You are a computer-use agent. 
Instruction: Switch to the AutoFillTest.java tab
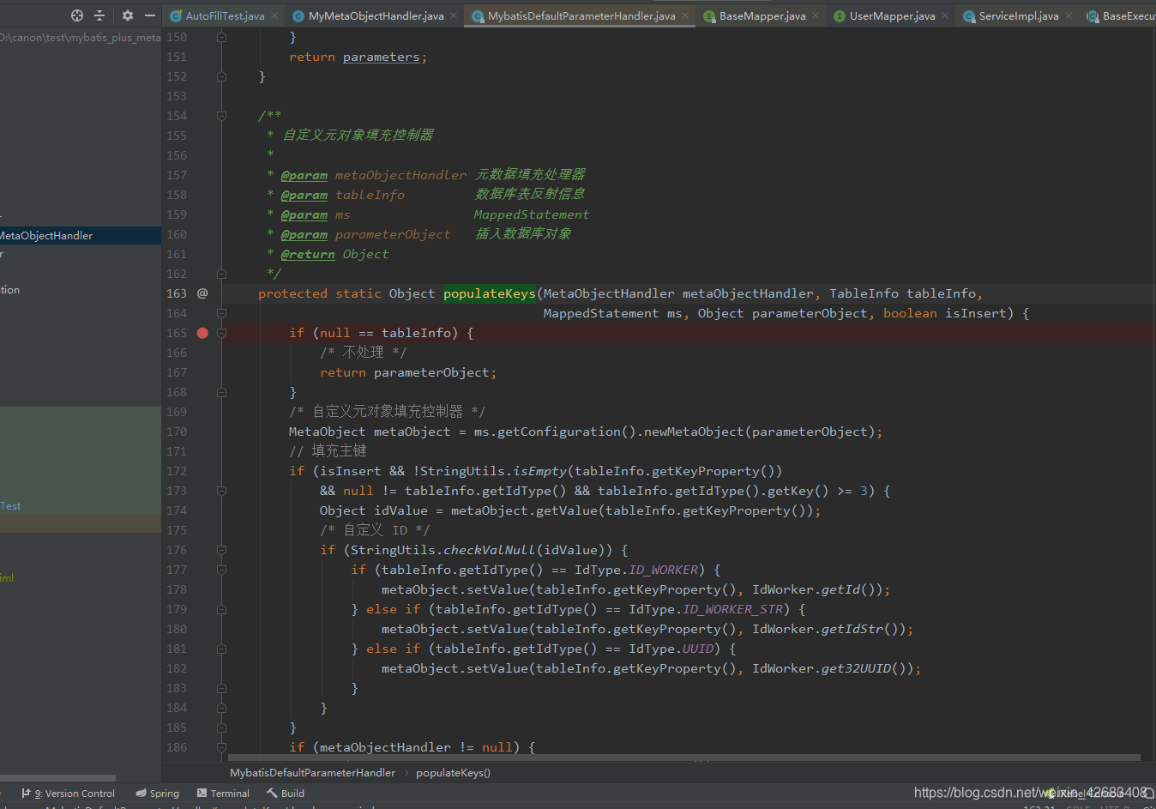point(225,15)
